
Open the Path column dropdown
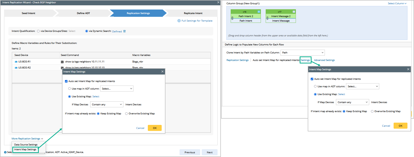(302, 53)
